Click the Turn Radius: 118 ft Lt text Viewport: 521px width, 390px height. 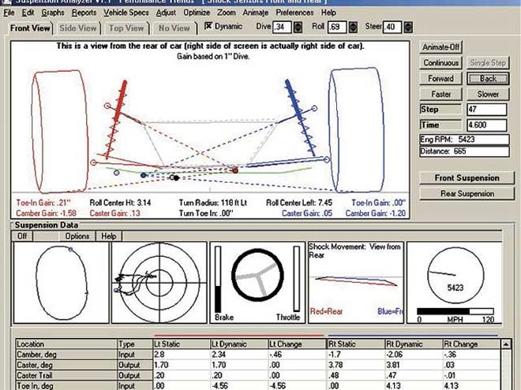click(212, 202)
